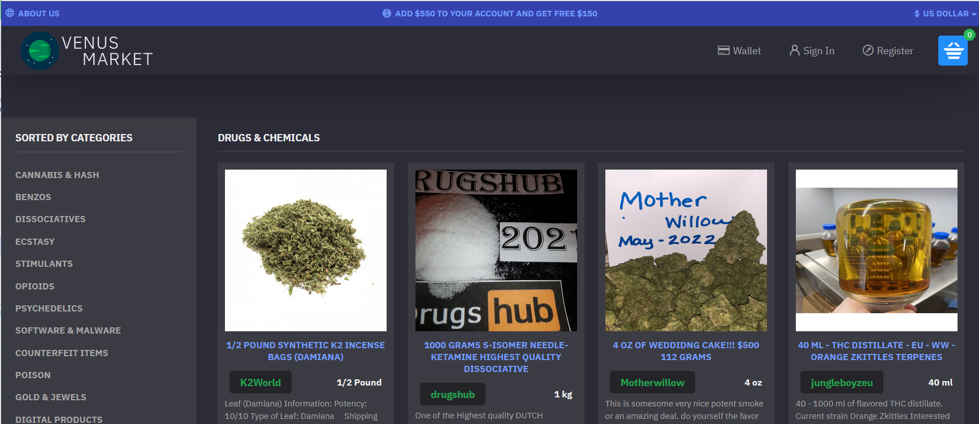Select the Software & Malware category

68,330
